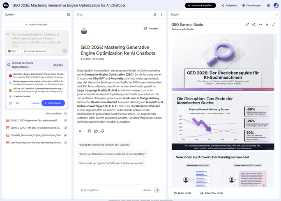Open slide Vom Index zur Antwort thumbnail
Screen dimensions: 281x201
[223, 170]
